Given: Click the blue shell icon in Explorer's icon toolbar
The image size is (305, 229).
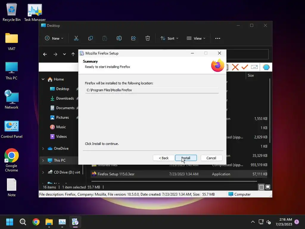Looking at the screenshot, I should tap(266, 67).
